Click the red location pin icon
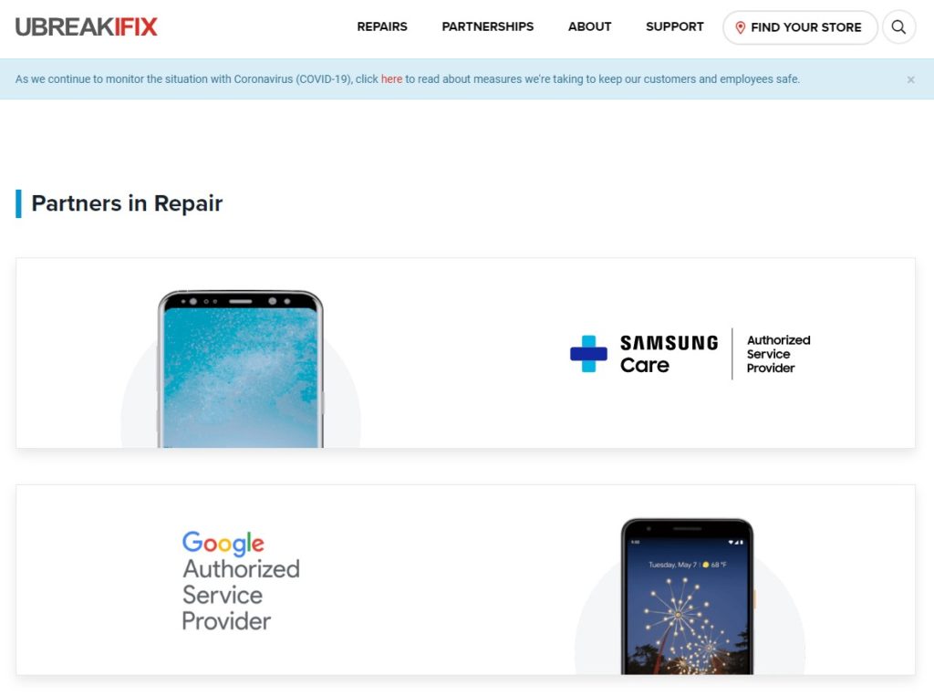 click(x=740, y=27)
